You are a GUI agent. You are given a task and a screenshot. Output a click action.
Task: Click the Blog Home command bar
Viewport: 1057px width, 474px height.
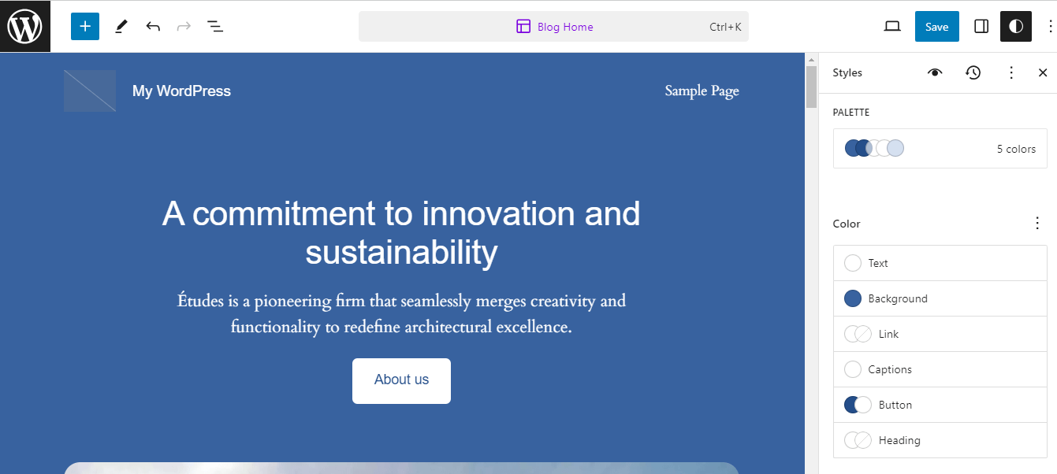tap(553, 27)
